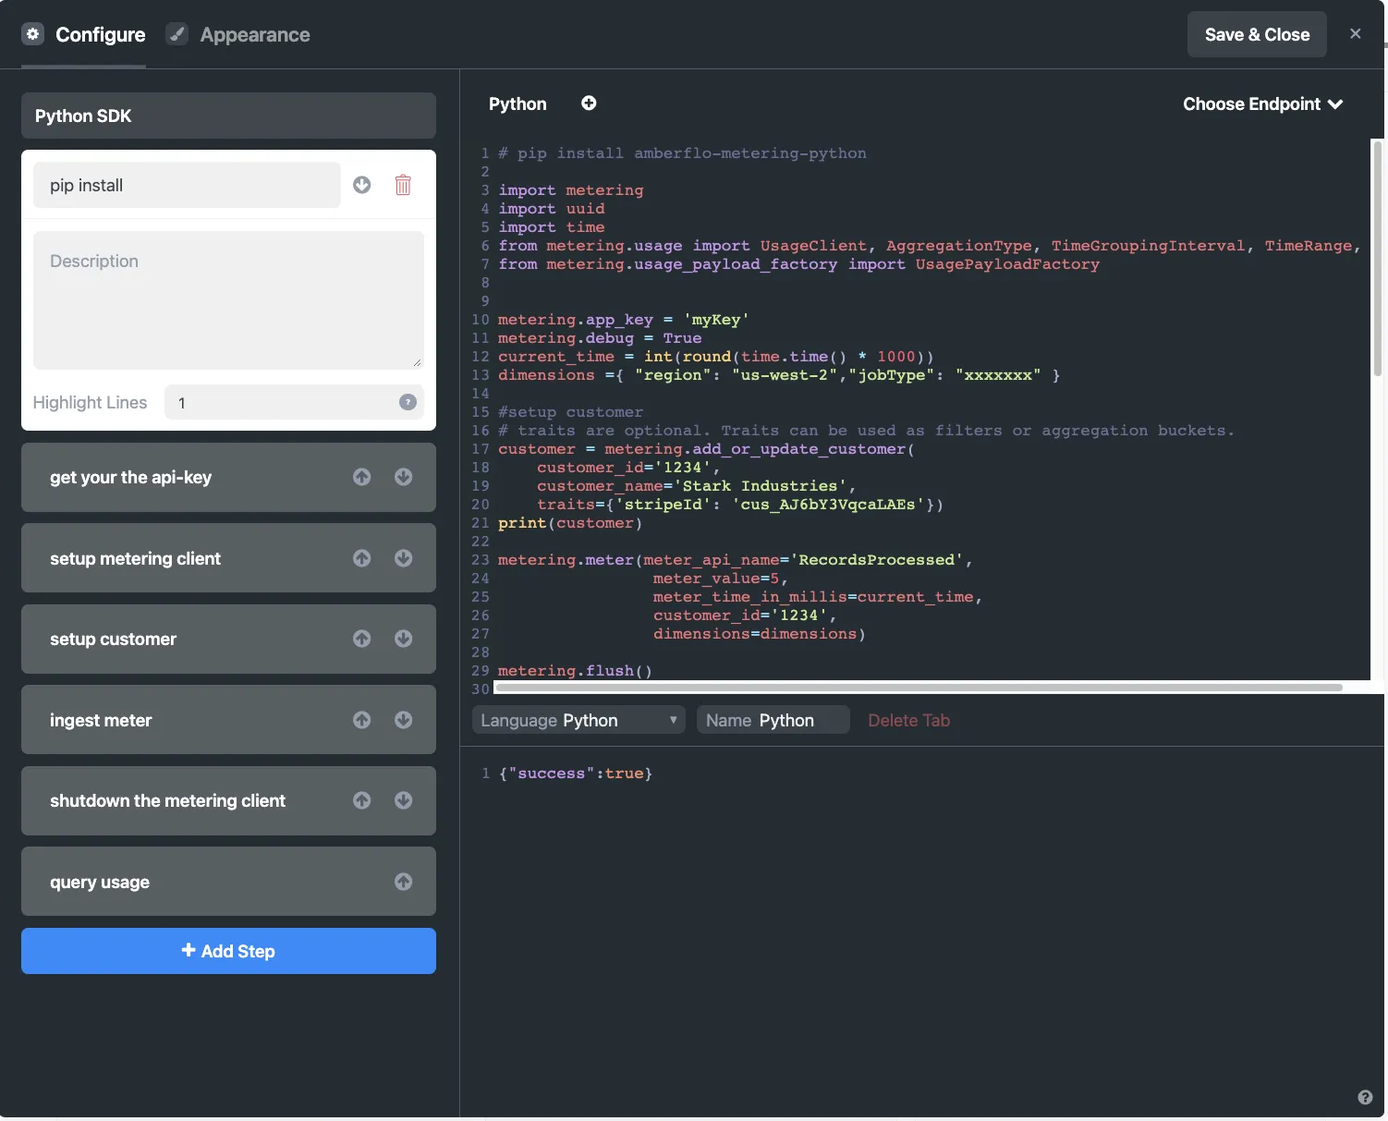The image size is (1388, 1121).
Task: Move 'get your the api-key' step down
Action: [x=404, y=477]
